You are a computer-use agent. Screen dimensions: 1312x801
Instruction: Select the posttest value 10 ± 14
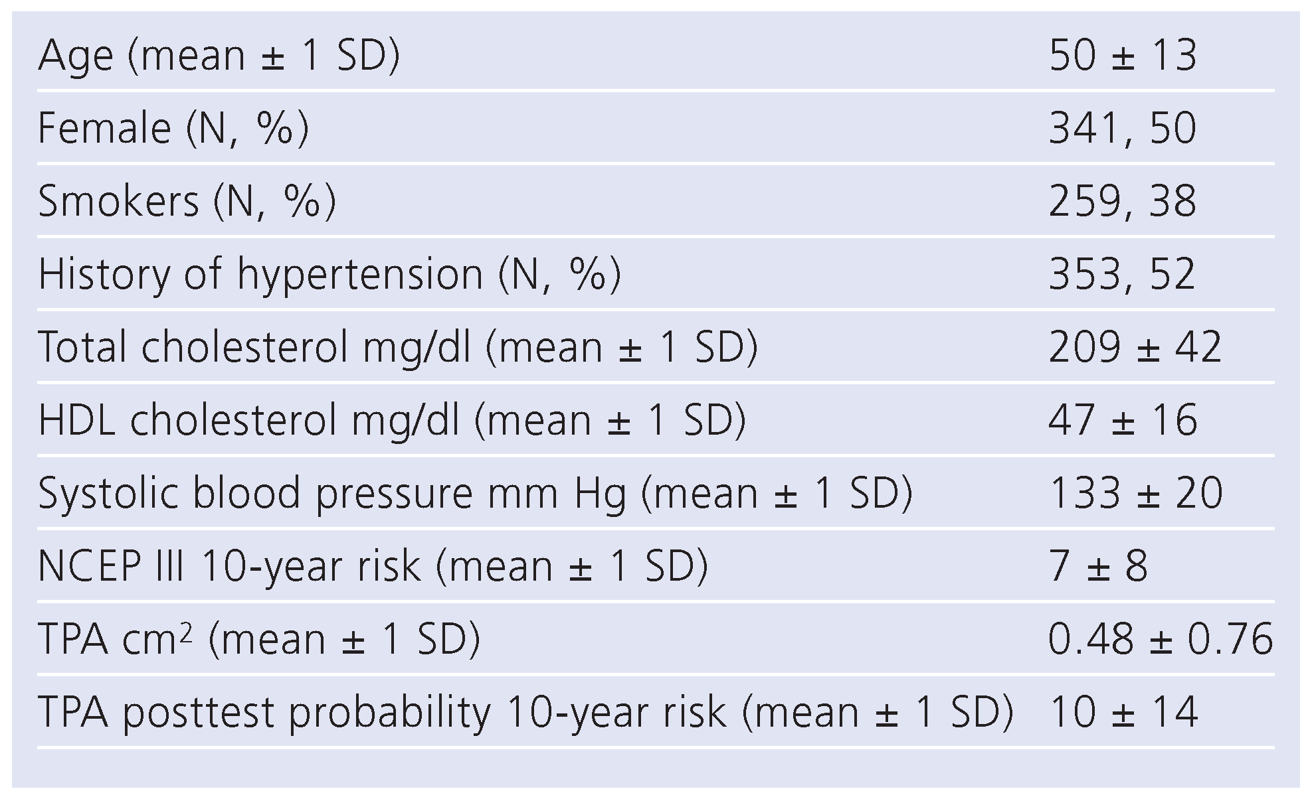pos(1123,712)
